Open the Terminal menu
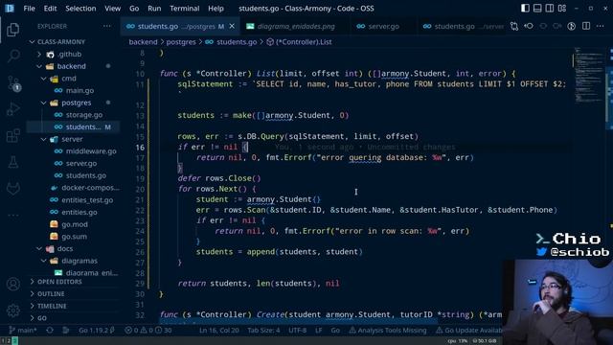 (x=185, y=9)
